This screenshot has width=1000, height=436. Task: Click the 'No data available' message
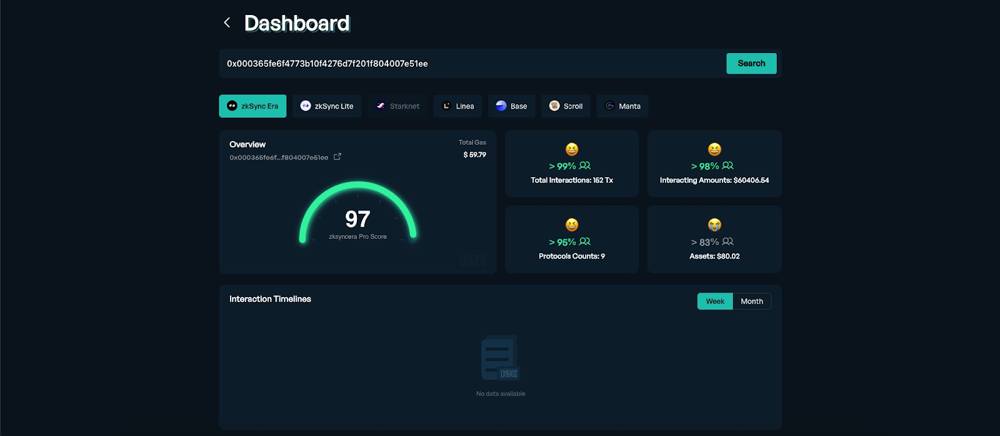pos(501,394)
